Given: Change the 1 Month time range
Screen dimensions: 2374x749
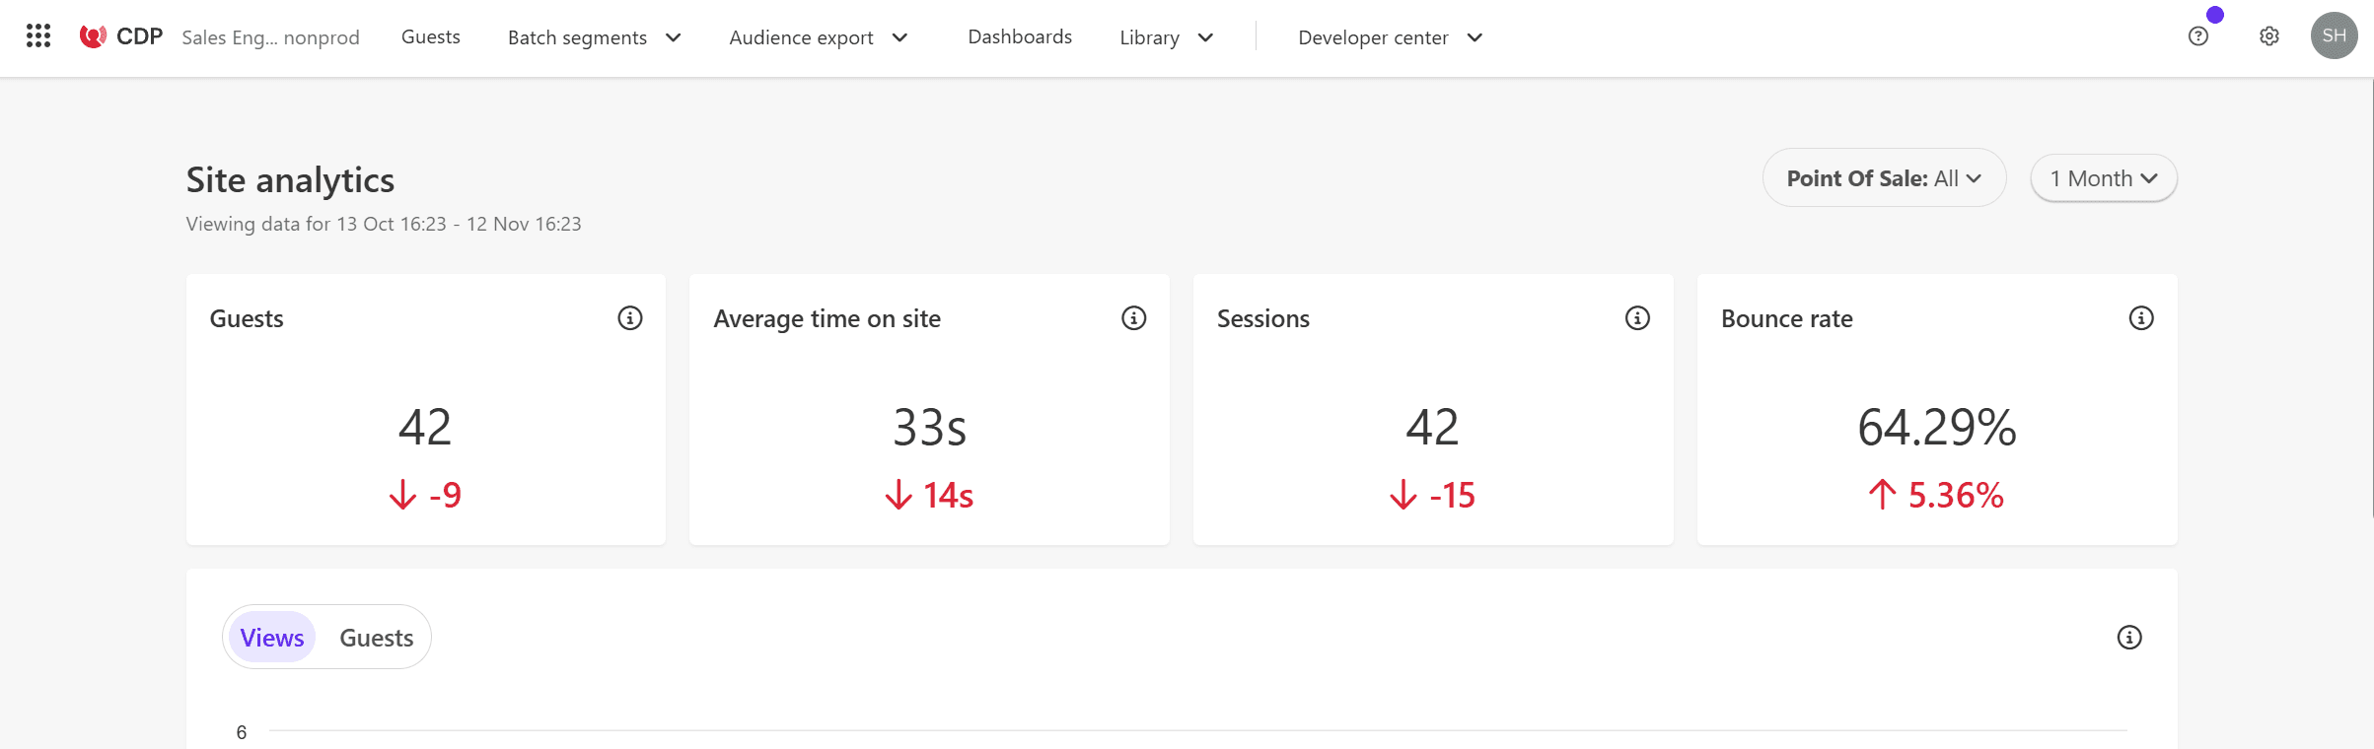Looking at the screenshot, I should point(2103,178).
